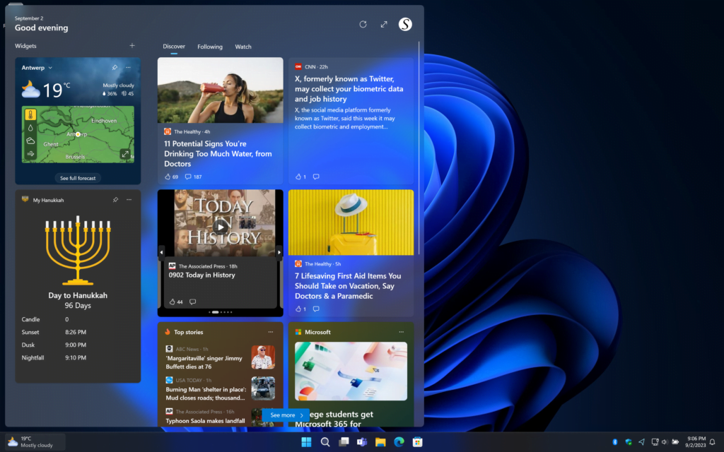
Task: Open Microsoft card more options
Action: point(402,332)
